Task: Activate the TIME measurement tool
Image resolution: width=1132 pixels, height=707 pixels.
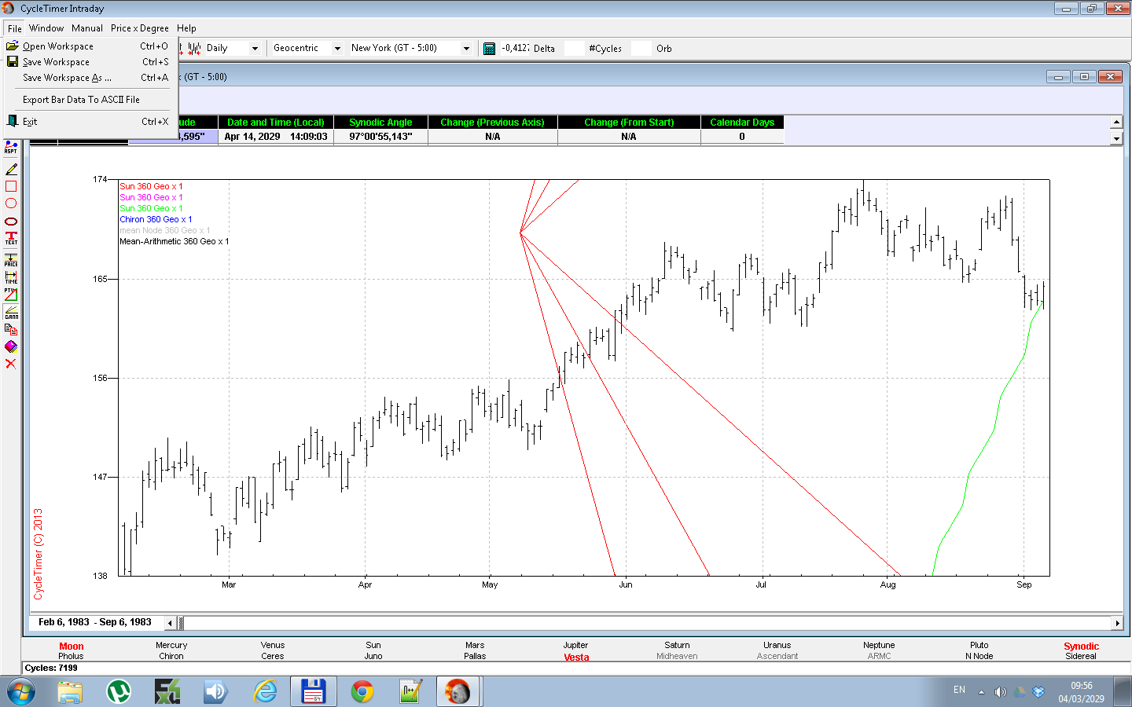Action: pos(11,277)
